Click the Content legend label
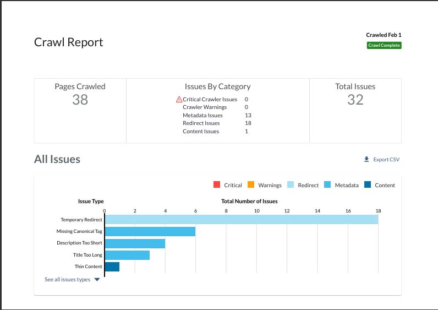 [385, 185]
